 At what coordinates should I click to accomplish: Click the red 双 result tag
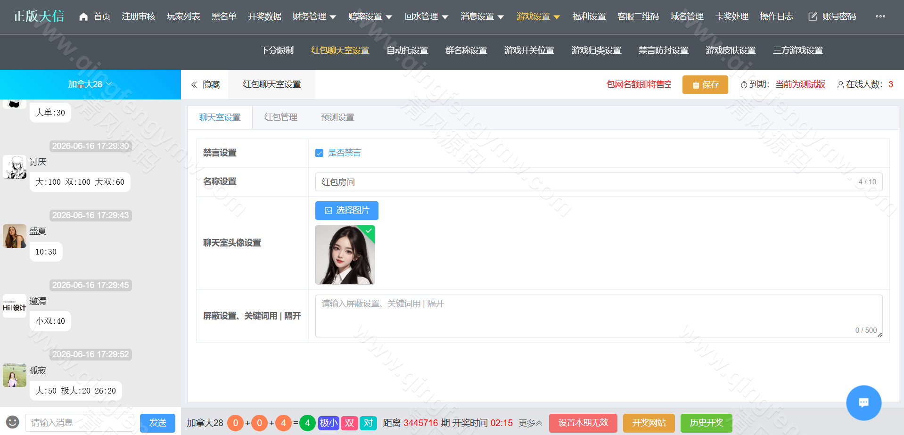click(349, 423)
